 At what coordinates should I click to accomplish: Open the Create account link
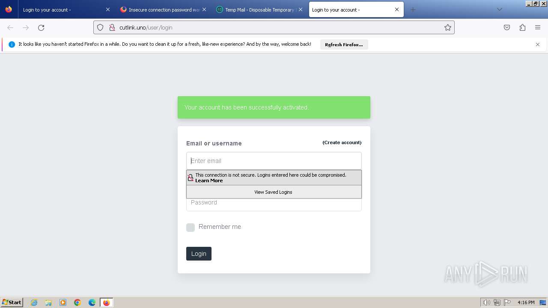[x=342, y=142]
